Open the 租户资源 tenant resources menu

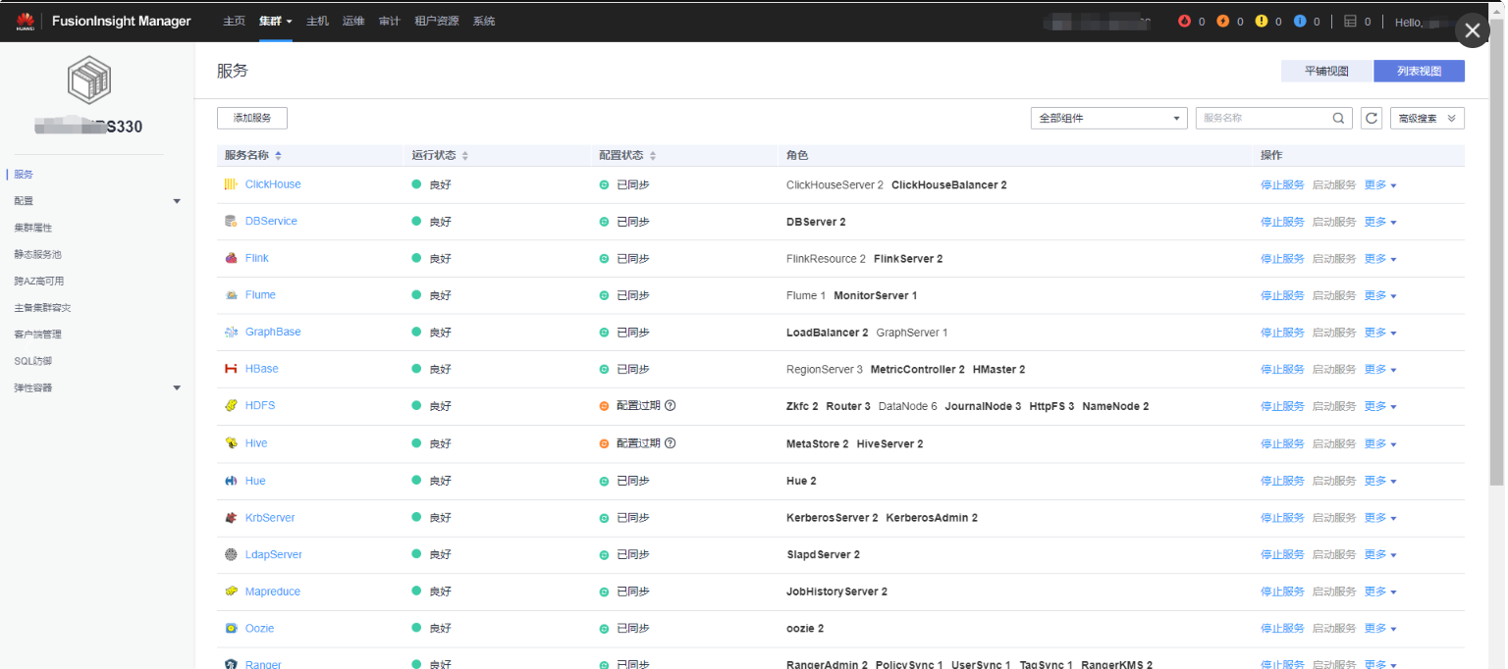(x=437, y=21)
